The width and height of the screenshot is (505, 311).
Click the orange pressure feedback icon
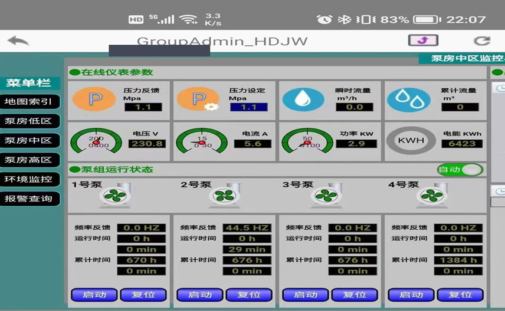(x=94, y=99)
